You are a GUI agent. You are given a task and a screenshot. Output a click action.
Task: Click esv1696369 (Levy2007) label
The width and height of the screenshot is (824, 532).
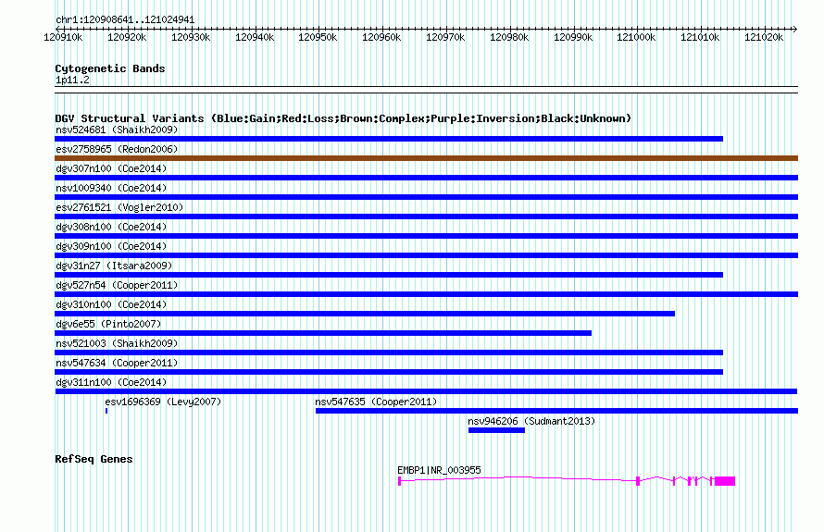pyautogui.click(x=163, y=402)
